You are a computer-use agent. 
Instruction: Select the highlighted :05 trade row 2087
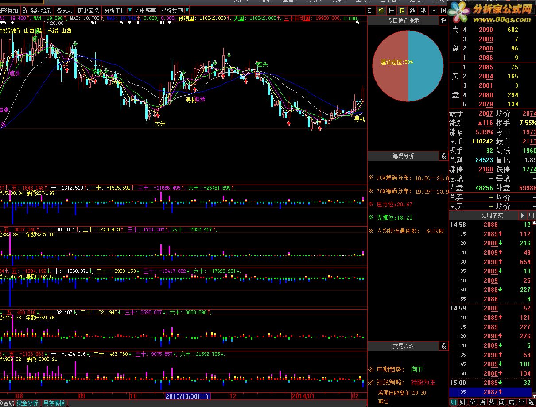490,392
